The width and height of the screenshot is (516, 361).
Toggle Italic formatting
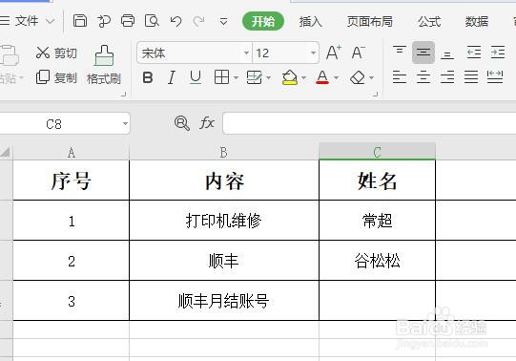(172, 77)
